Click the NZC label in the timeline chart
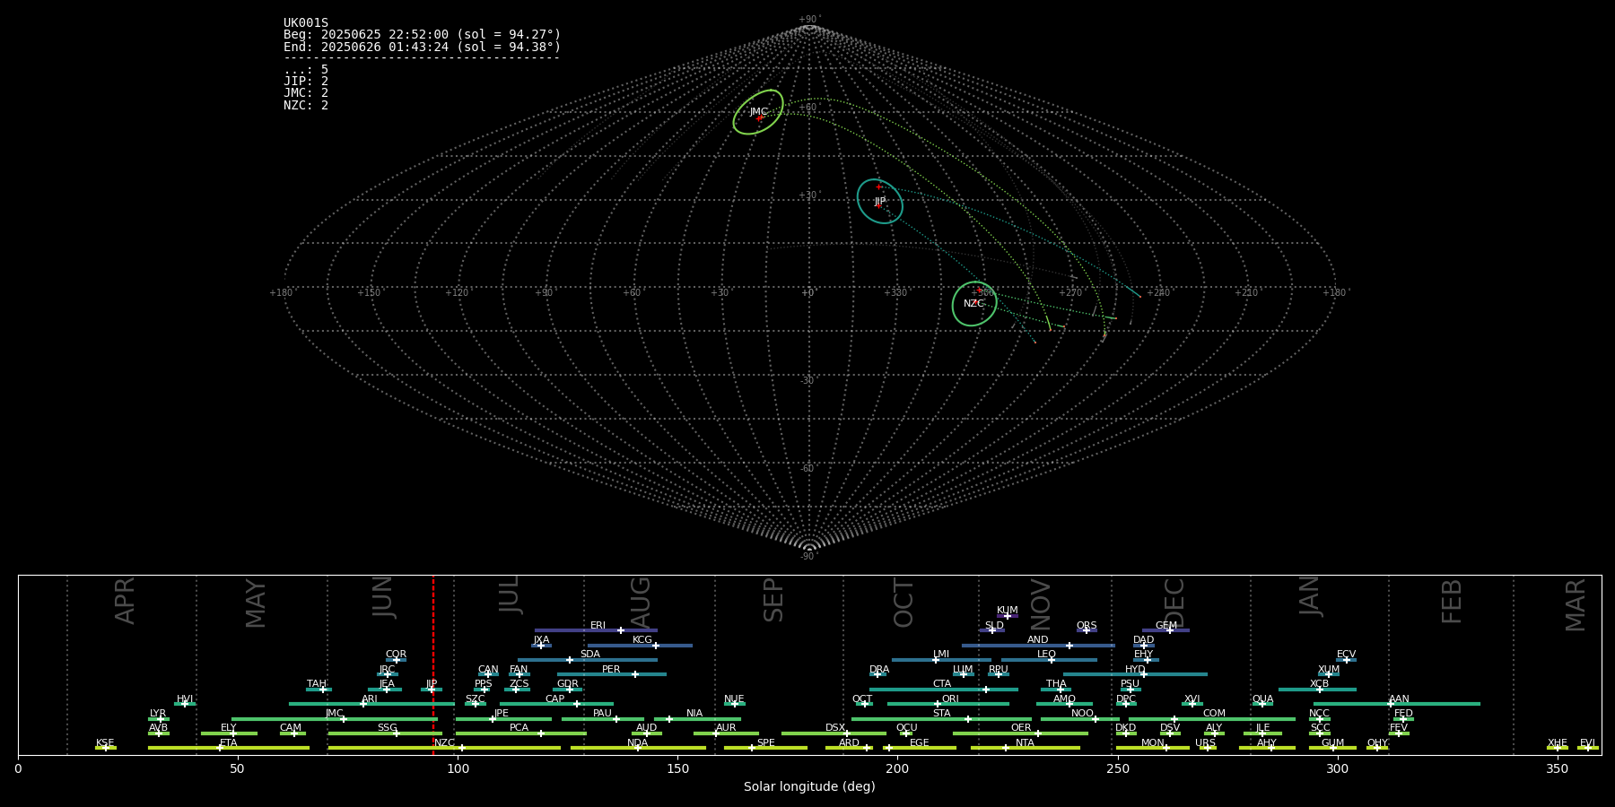 coord(445,742)
